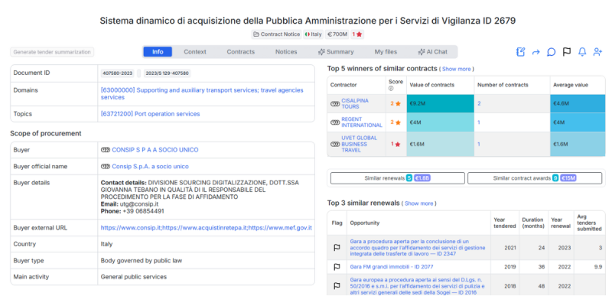Click the UVET GLOBAL BUSINESS TRAVEL company icon
The image size is (612, 306).
click(335, 144)
